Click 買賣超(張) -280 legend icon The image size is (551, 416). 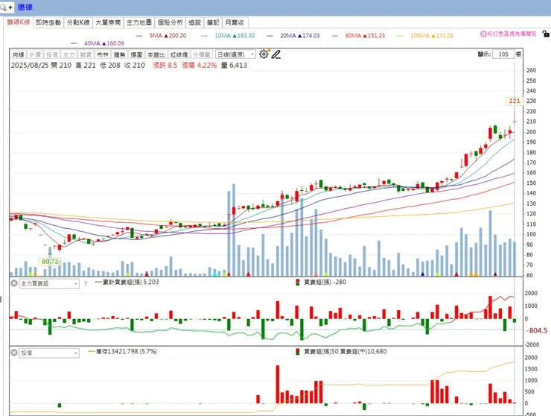coord(298,283)
